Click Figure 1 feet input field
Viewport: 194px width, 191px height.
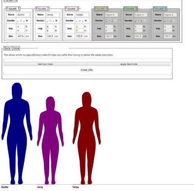click(x=21, y=27)
